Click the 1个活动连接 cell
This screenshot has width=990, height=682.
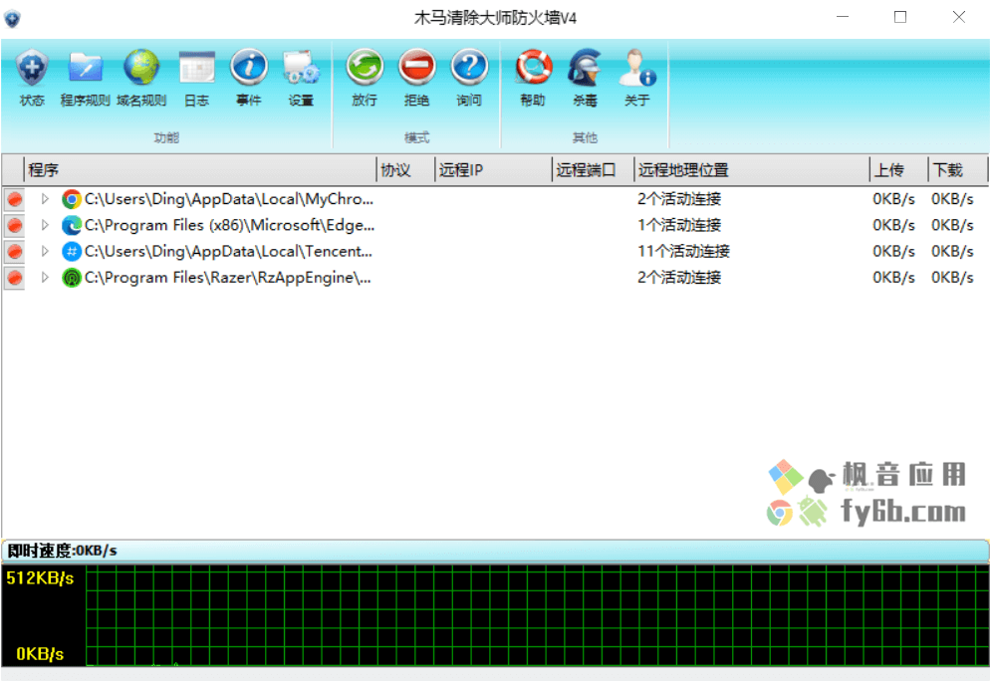[678, 225]
